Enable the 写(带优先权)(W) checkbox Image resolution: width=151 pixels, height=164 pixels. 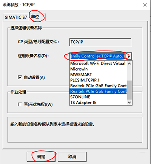click(20, 104)
